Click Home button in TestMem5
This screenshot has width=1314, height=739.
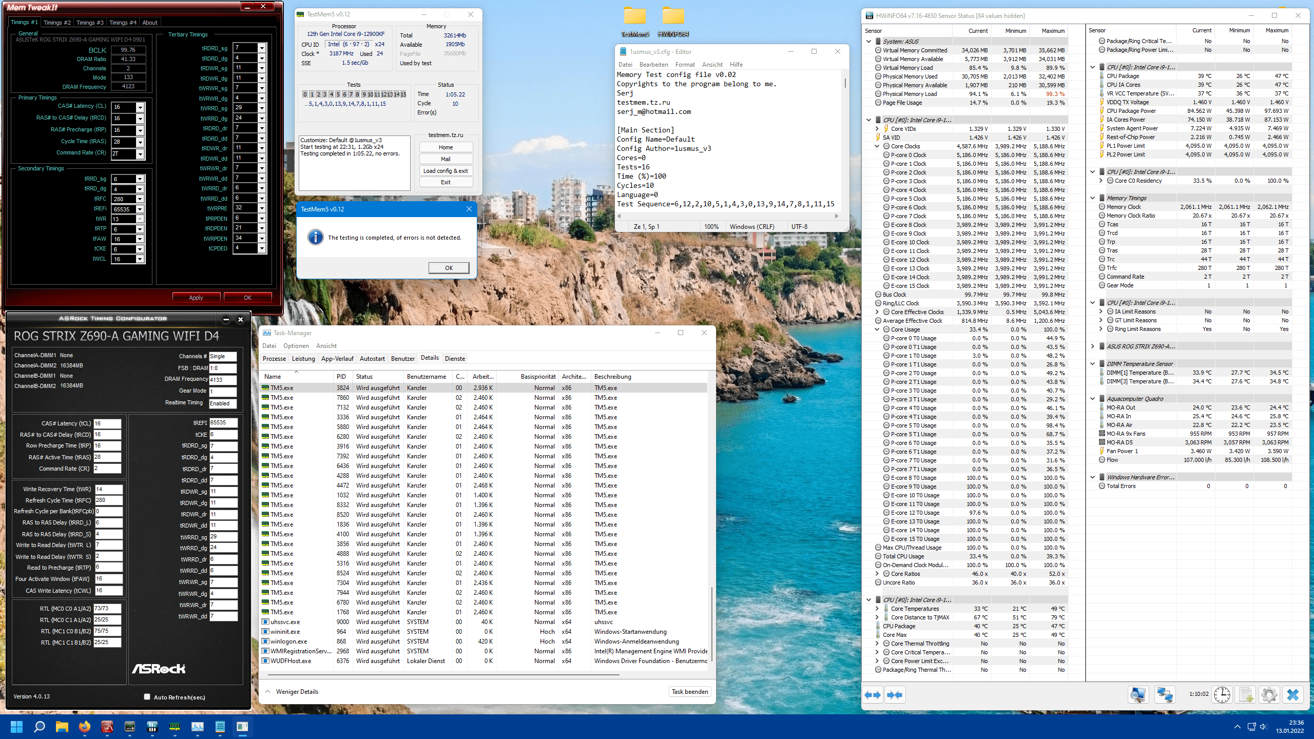pos(446,147)
